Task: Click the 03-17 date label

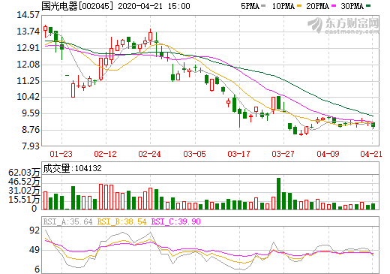Action: point(238,154)
